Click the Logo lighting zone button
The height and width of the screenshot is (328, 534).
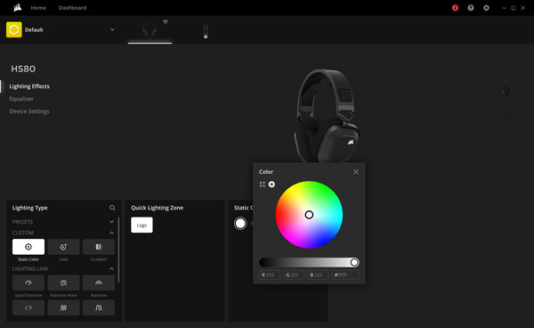[x=142, y=225]
